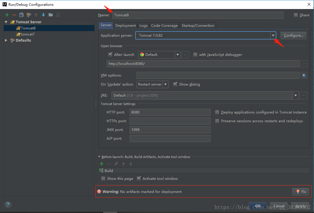Image resolution: width=314 pixels, height=213 pixels.
Task: Enable the with JavaScript debugger checkbox
Action: [195, 55]
